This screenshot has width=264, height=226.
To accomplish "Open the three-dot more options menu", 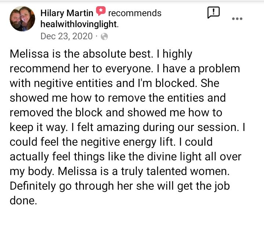I will coord(238,18).
